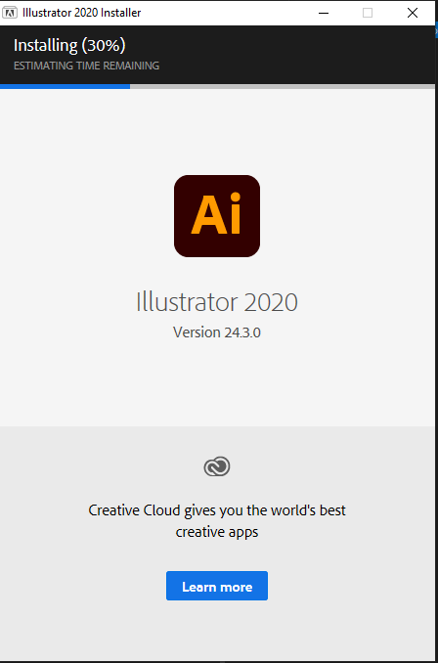
Task: Close the Illustrator 2020 Installer window
Action: [x=413, y=13]
